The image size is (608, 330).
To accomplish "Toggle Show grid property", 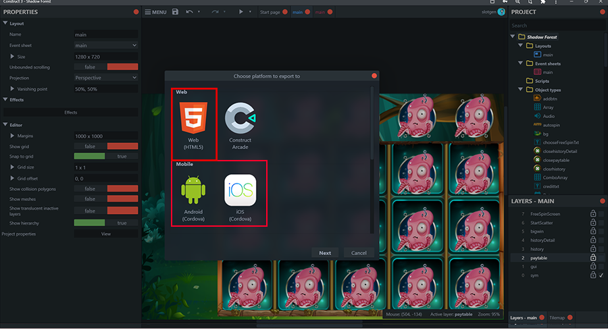I will point(106,146).
